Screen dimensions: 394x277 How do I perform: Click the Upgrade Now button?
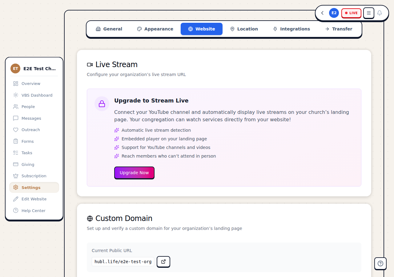click(134, 173)
